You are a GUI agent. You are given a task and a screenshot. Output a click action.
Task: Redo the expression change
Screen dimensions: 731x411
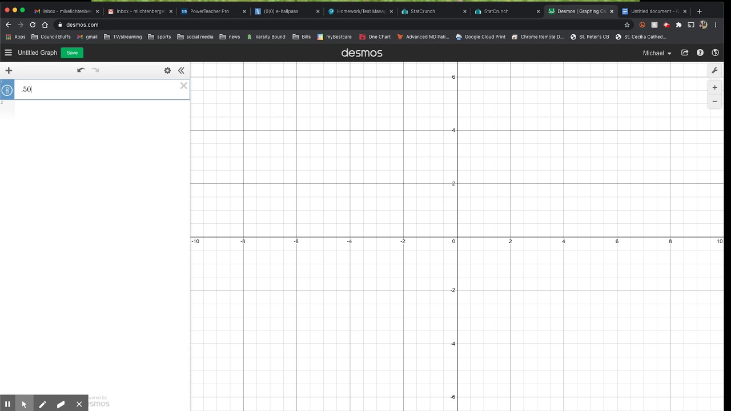pos(95,70)
